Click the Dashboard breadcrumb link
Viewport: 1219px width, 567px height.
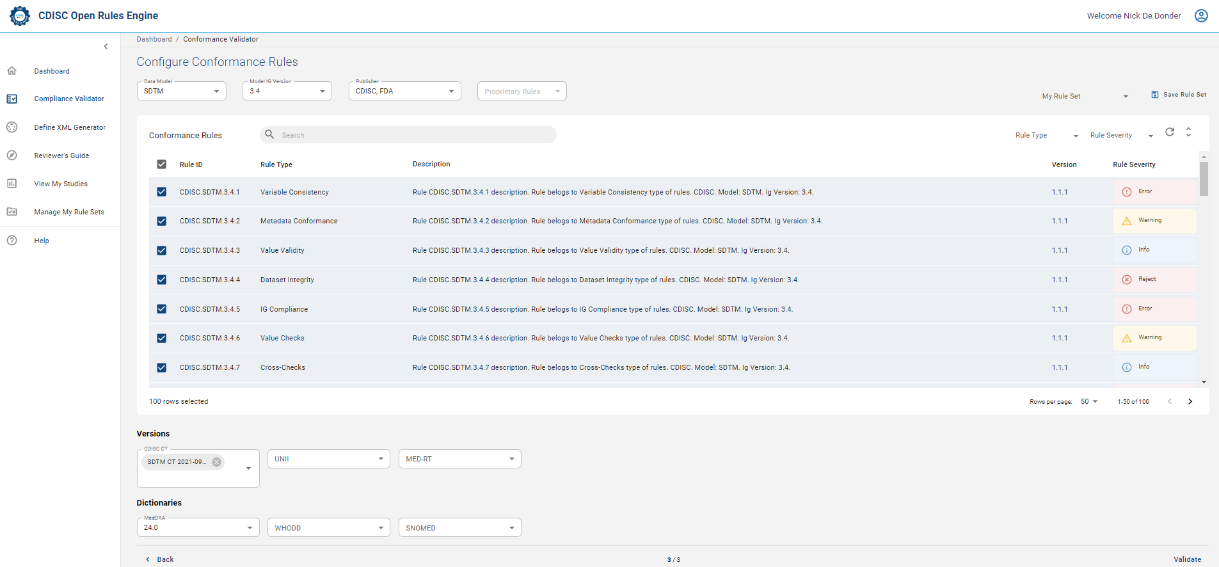click(154, 39)
